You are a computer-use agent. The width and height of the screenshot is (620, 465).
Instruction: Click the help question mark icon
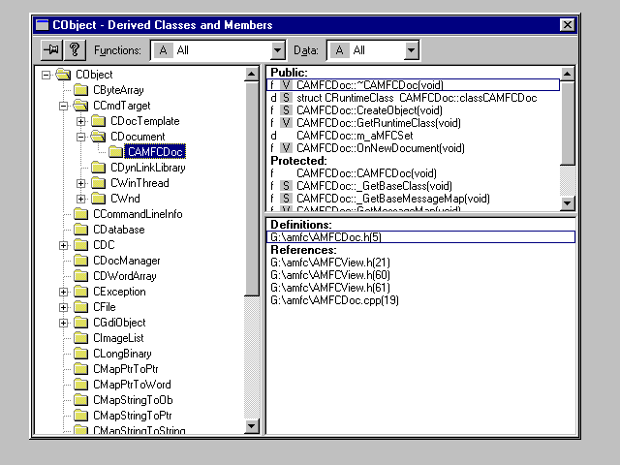point(74,49)
